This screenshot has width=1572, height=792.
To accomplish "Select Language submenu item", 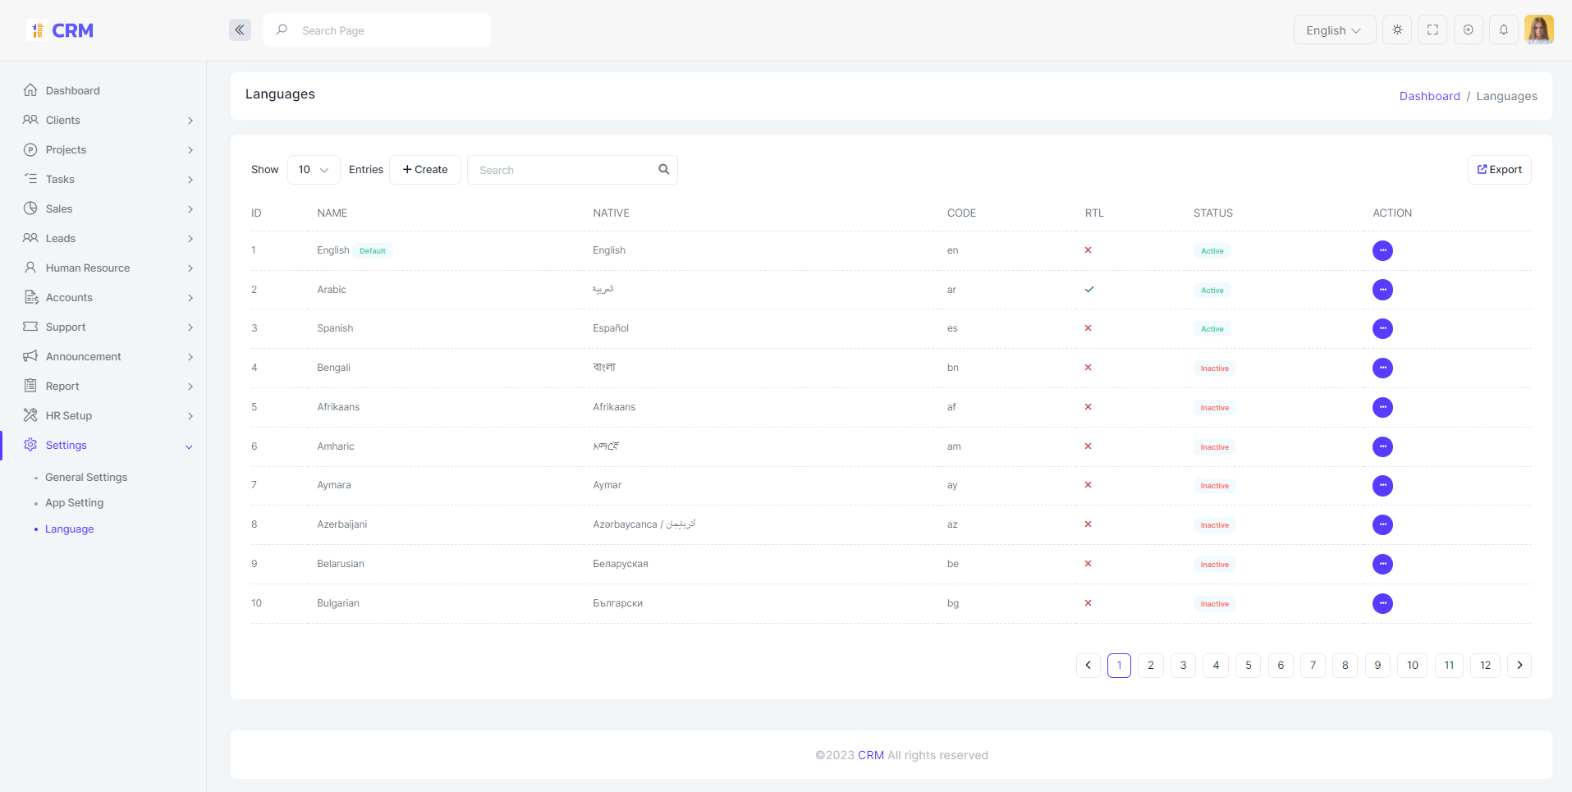I will [69, 529].
